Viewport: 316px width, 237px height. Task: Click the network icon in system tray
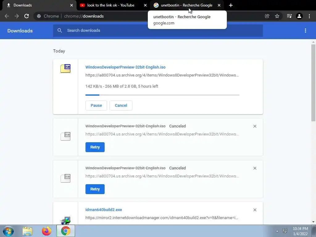(x=285, y=231)
